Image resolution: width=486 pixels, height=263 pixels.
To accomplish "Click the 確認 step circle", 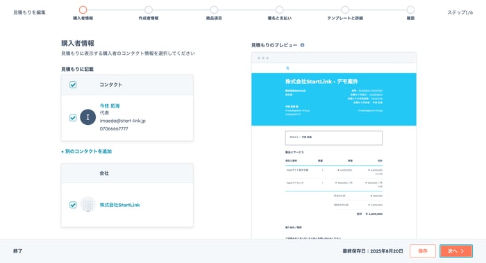I will [x=410, y=10].
